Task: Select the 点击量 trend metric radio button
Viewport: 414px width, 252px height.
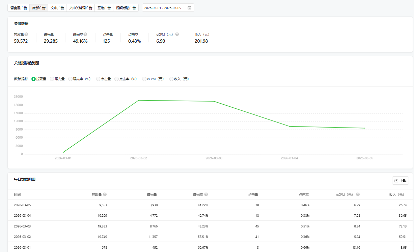Action: tap(98, 79)
